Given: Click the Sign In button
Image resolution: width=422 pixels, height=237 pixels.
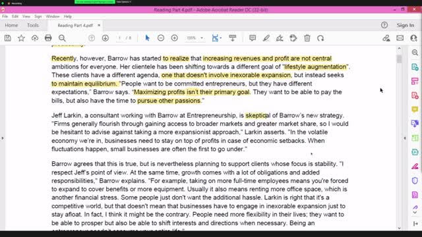Looking at the screenshot, I should 406,25.
